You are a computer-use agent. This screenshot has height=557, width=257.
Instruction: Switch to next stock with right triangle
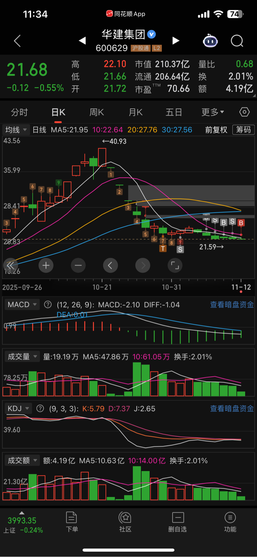[x=176, y=41]
